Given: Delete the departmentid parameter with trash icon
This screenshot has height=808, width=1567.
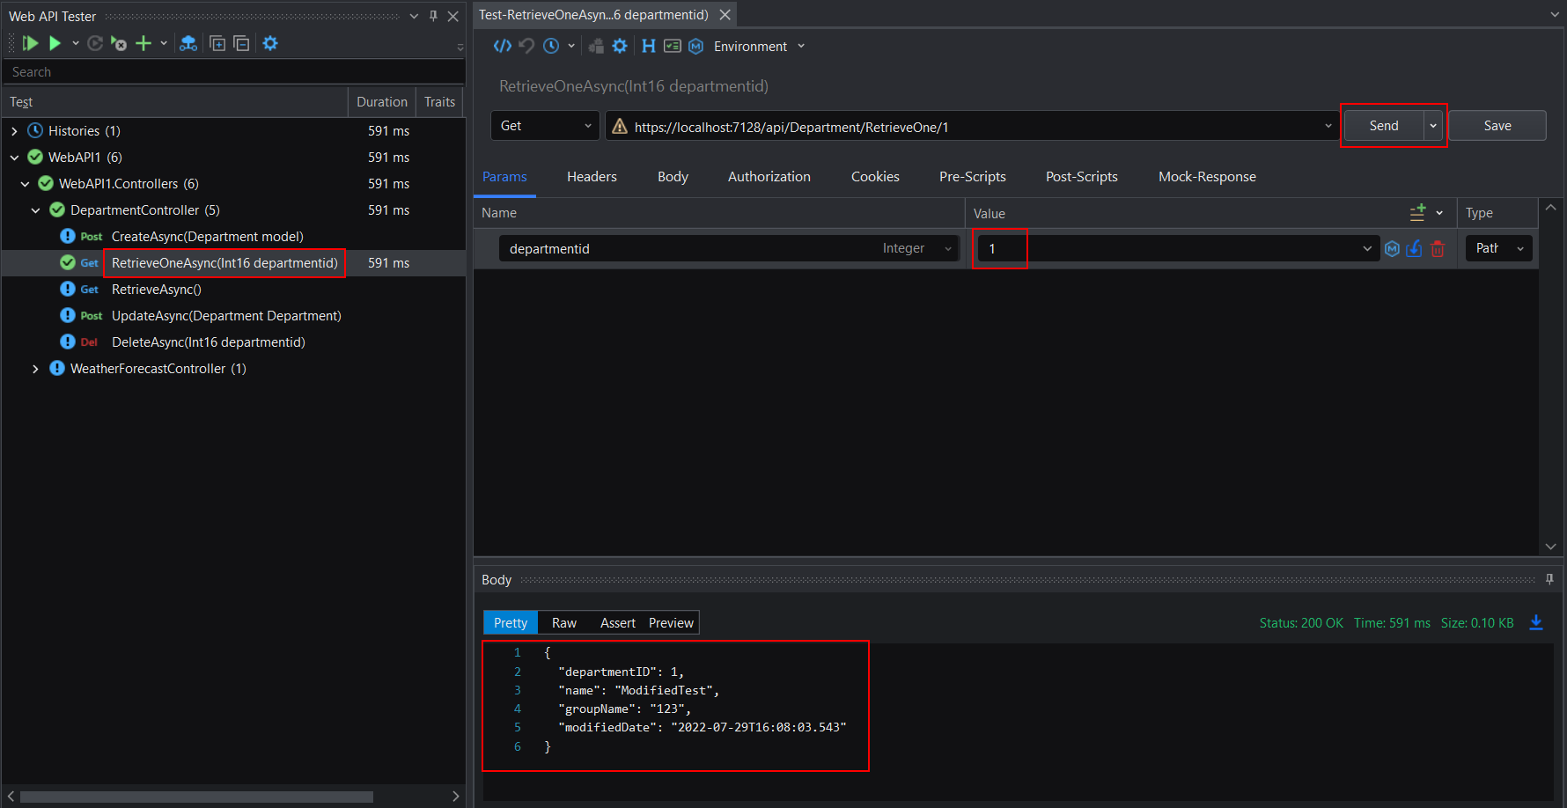Looking at the screenshot, I should [x=1438, y=249].
